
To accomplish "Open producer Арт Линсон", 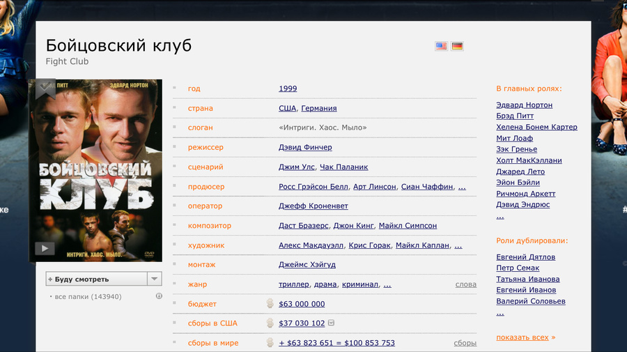I will click(375, 186).
